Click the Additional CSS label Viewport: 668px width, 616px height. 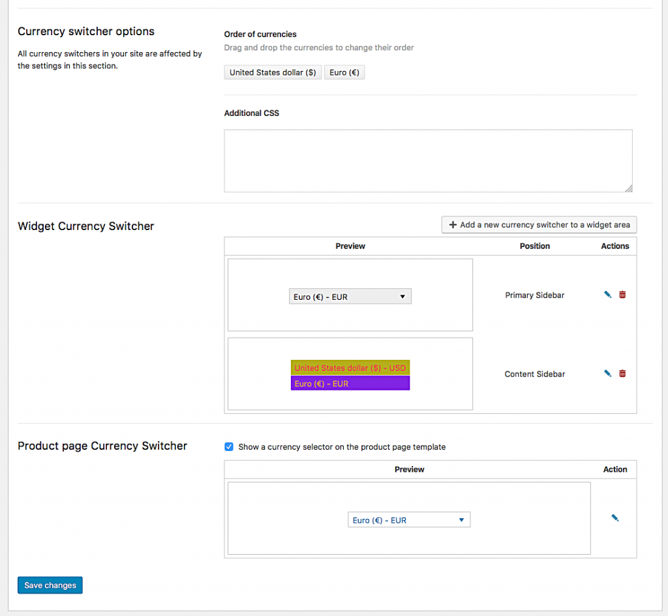[x=251, y=113]
